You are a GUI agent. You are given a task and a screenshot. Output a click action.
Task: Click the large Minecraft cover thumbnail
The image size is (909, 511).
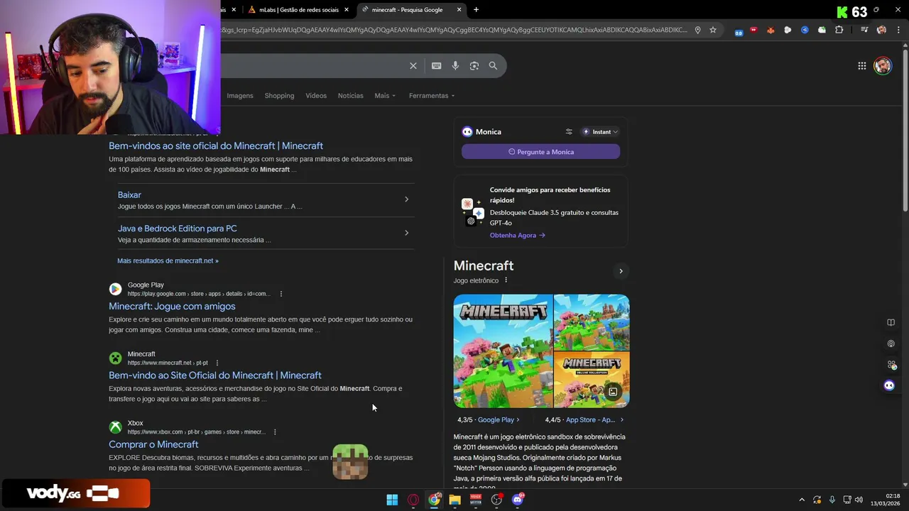[x=503, y=351]
